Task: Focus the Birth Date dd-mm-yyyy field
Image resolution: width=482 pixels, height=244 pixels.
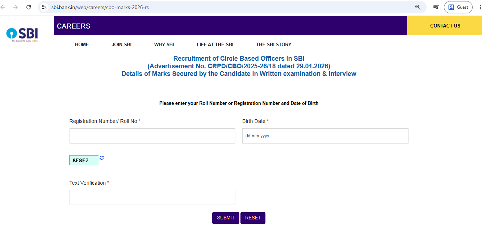Action: point(325,136)
